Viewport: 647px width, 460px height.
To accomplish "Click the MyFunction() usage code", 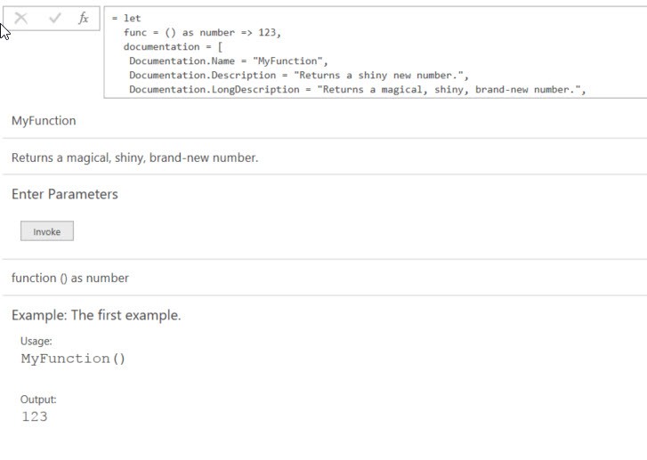I will pos(73,358).
